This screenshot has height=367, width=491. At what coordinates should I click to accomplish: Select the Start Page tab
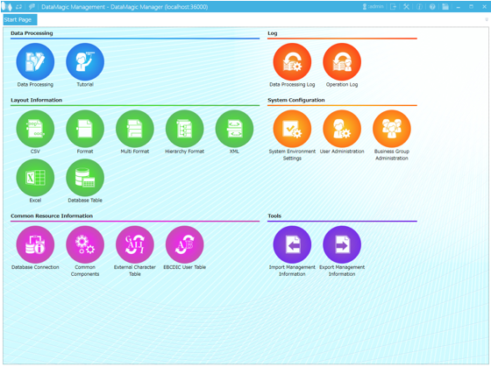(19, 19)
